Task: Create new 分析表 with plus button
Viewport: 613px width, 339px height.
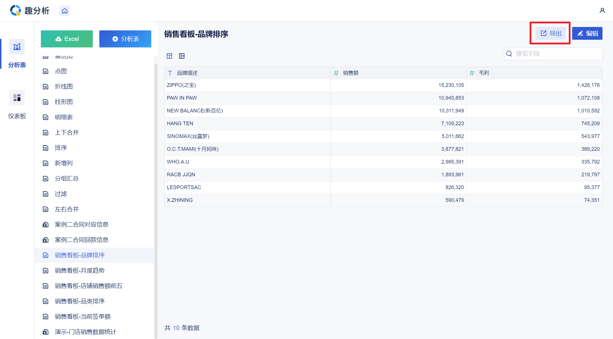Action: (125, 39)
